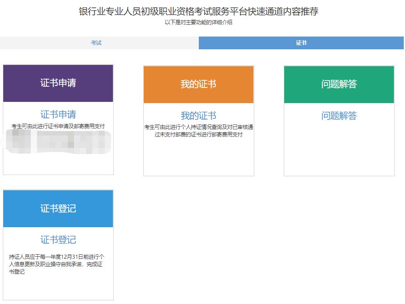Open the 证书申请 link below the purple header
The width and height of the screenshot is (405, 304).
coord(58,115)
